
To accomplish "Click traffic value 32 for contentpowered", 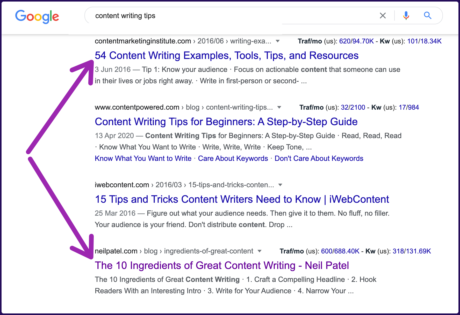I will coord(344,107).
